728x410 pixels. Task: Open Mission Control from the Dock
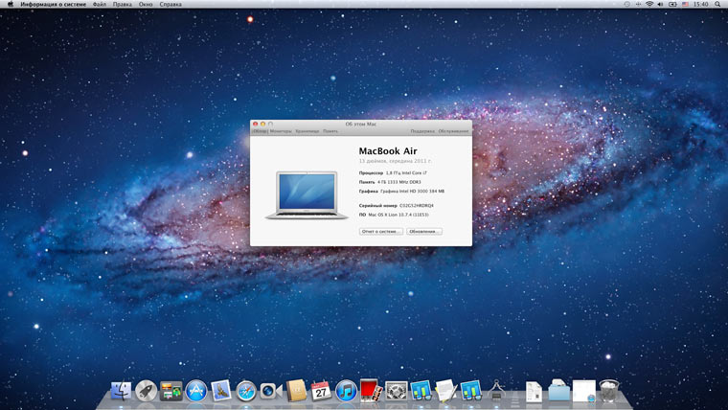[171, 391]
